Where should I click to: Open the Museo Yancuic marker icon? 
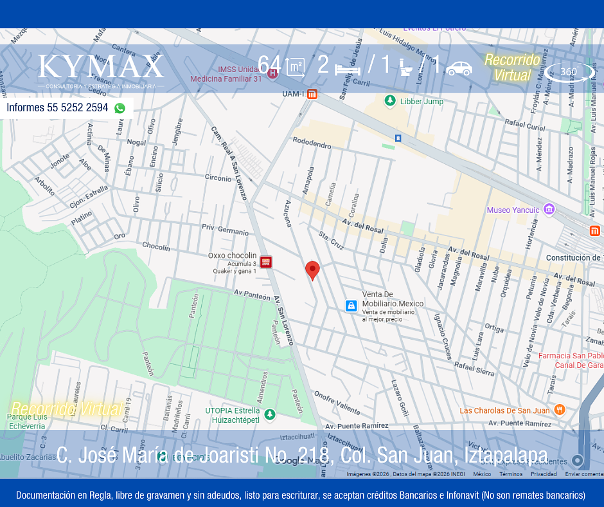coord(549,209)
